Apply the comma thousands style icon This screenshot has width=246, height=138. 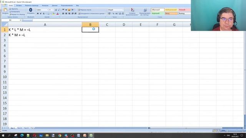(x=116, y=14)
